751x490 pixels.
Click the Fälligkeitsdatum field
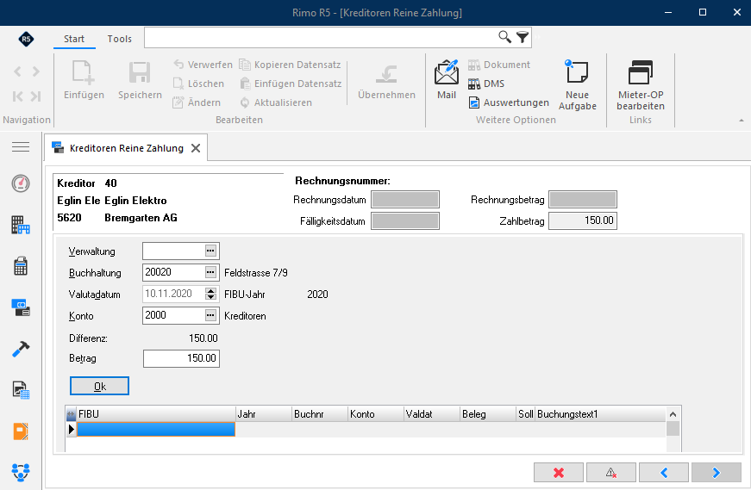405,221
